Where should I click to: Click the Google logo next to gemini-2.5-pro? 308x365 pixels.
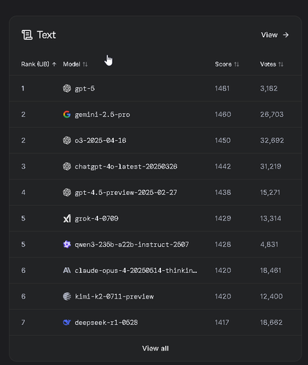67,115
